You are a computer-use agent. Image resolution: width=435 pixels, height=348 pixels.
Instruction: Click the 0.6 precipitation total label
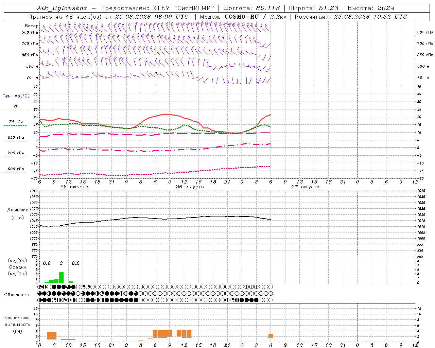coord(47,263)
